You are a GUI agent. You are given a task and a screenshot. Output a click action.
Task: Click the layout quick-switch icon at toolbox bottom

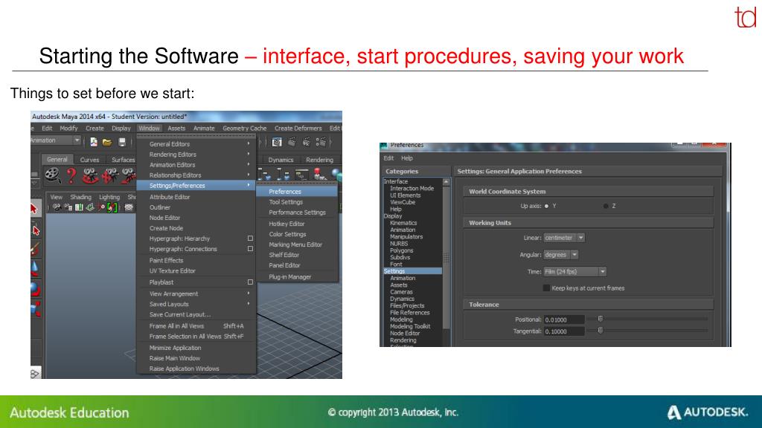pyautogui.click(x=35, y=374)
